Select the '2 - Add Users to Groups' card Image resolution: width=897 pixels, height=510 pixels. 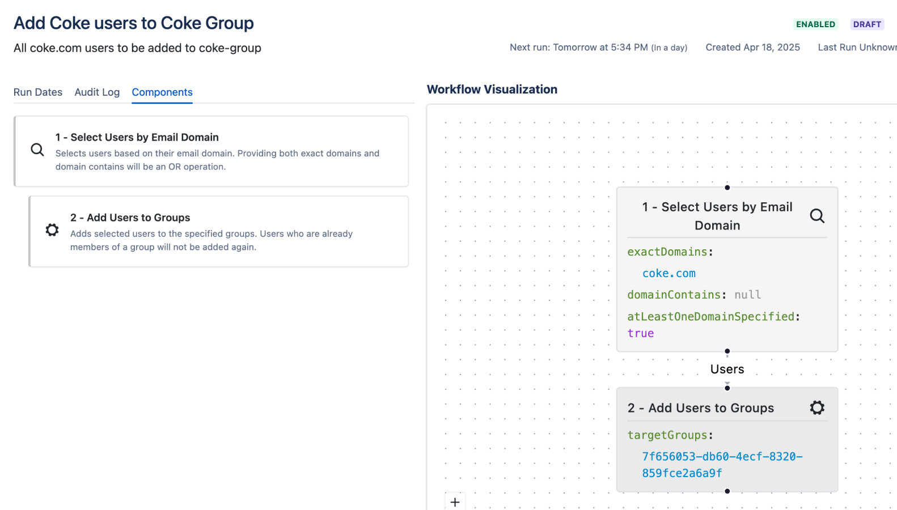pos(219,231)
